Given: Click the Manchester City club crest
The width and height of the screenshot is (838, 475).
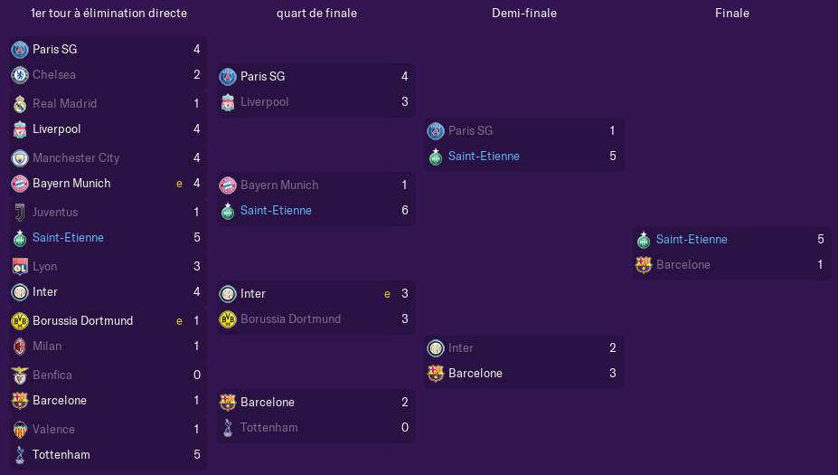Looking at the screenshot, I should click(20, 157).
